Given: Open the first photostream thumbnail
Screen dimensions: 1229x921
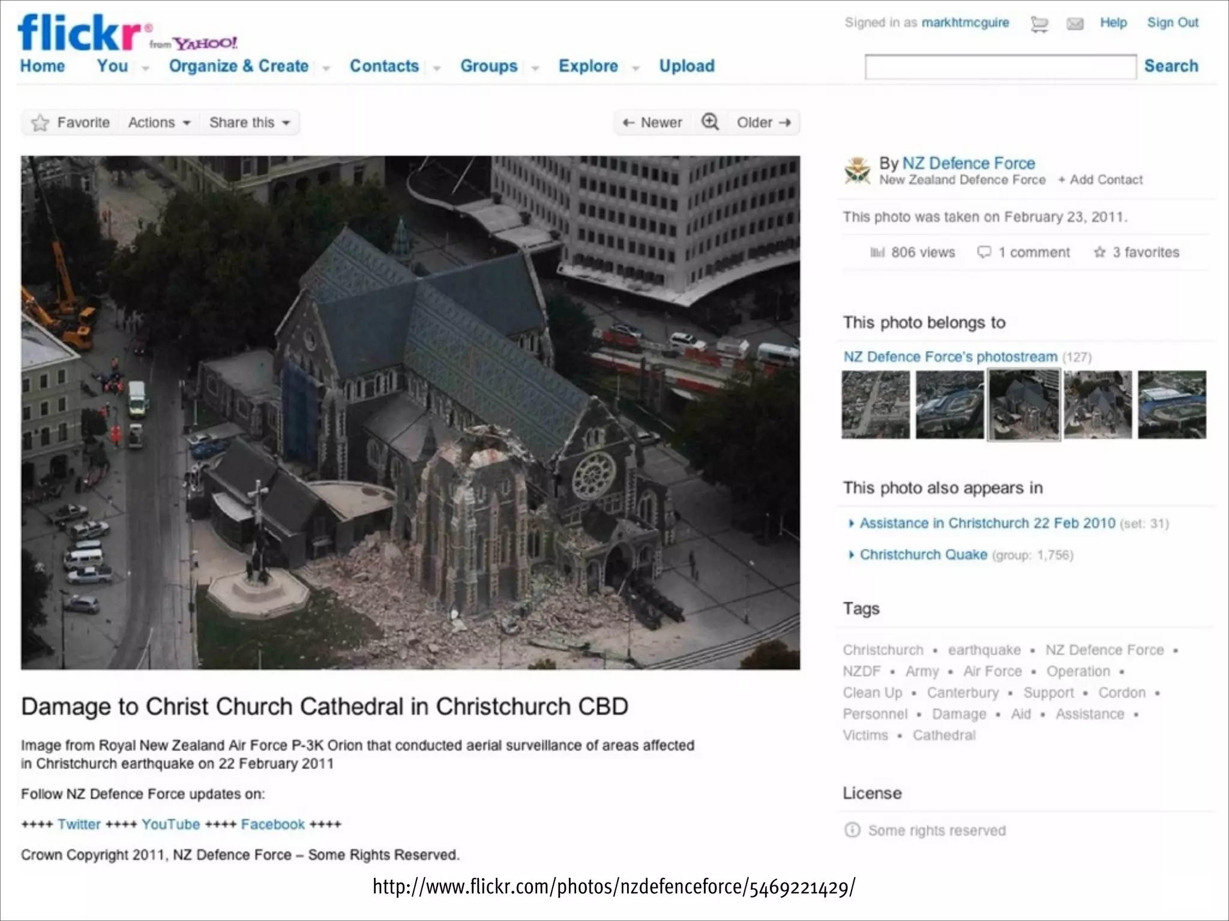Looking at the screenshot, I should (x=876, y=405).
